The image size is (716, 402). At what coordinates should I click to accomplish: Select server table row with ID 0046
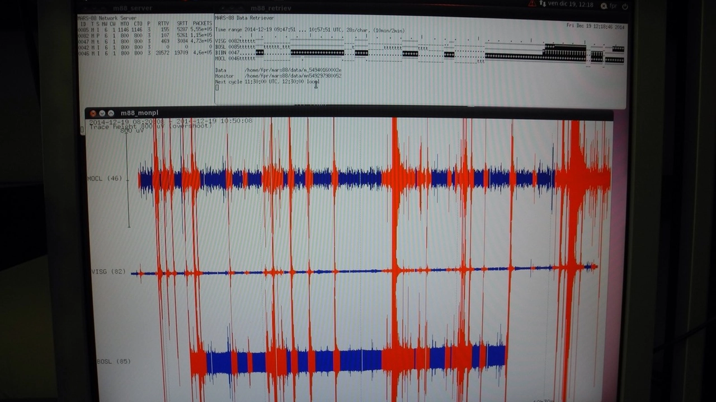145,53
